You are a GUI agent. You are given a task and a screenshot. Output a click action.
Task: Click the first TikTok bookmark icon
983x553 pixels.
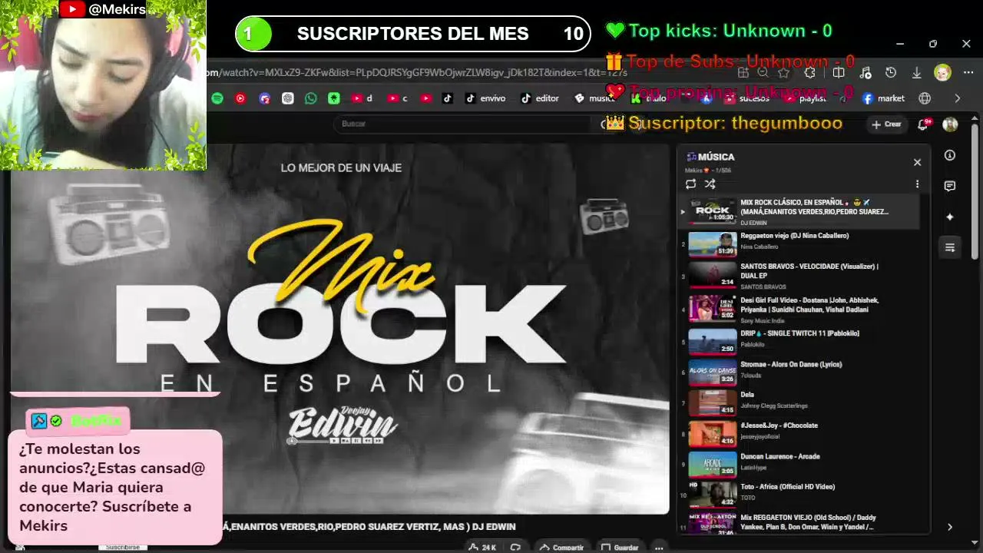click(x=448, y=98)
